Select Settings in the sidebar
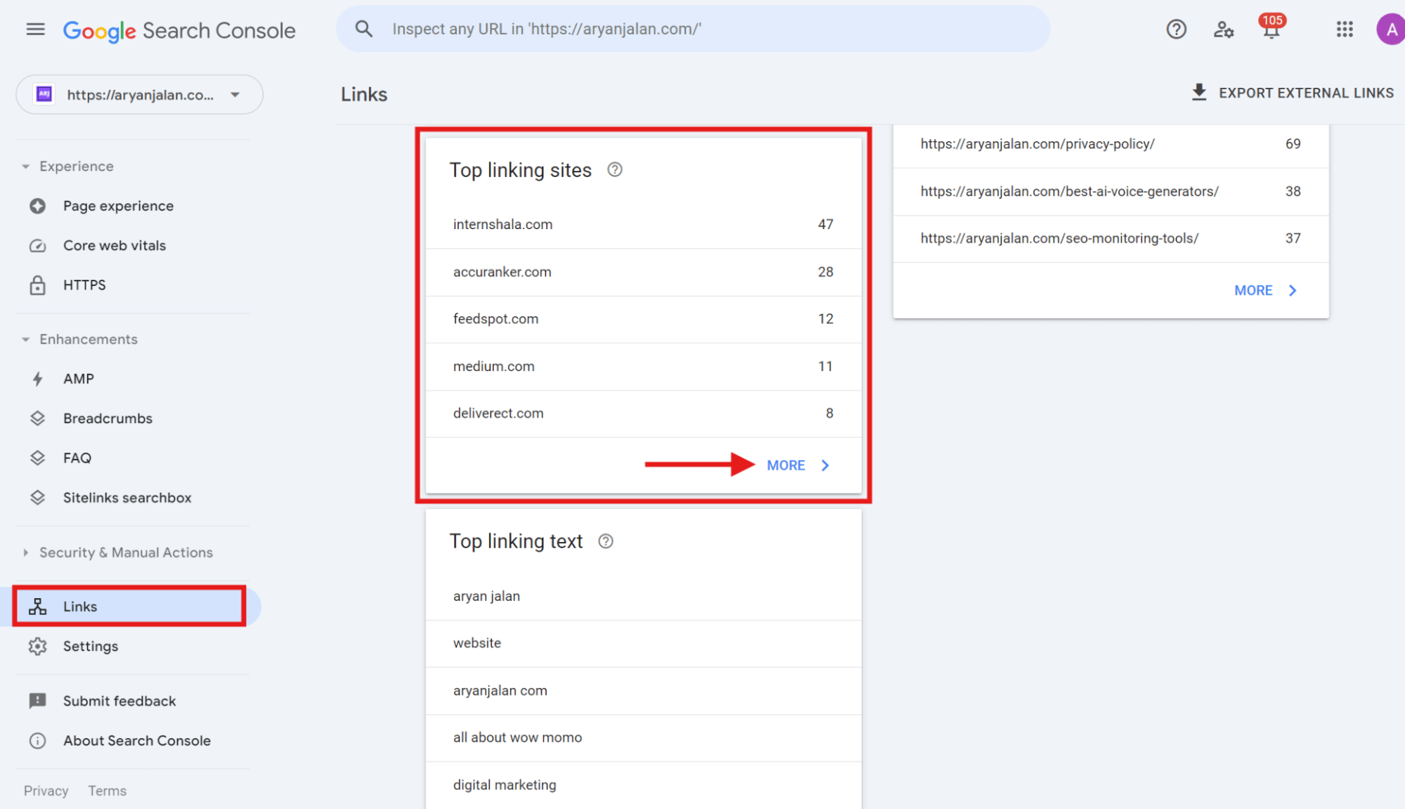1405x809 pixels. 90,646
